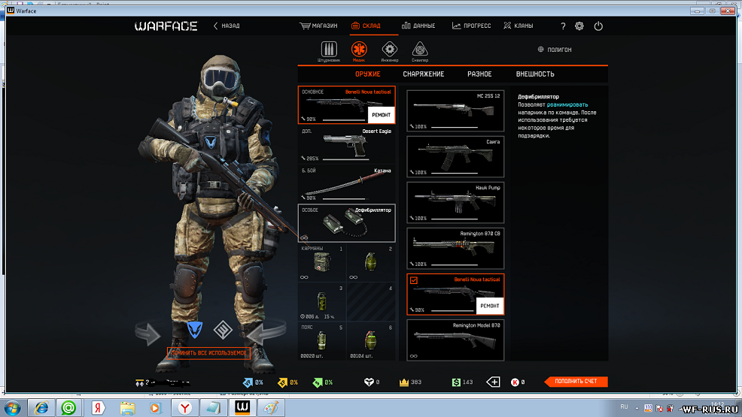The width and height of the screenshot is (742, 417).
Task: Open the help question mark icon
Action: pyautogui.click(x=563, y=26)
